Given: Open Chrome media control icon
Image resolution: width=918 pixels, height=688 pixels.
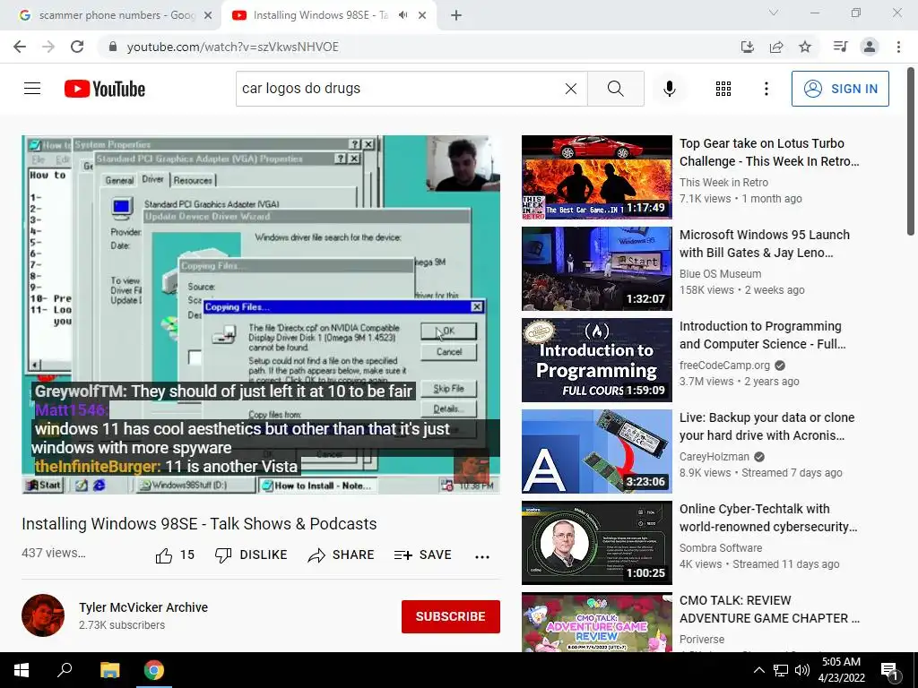Looking at the screenshot, I should (x=840, y=47).
